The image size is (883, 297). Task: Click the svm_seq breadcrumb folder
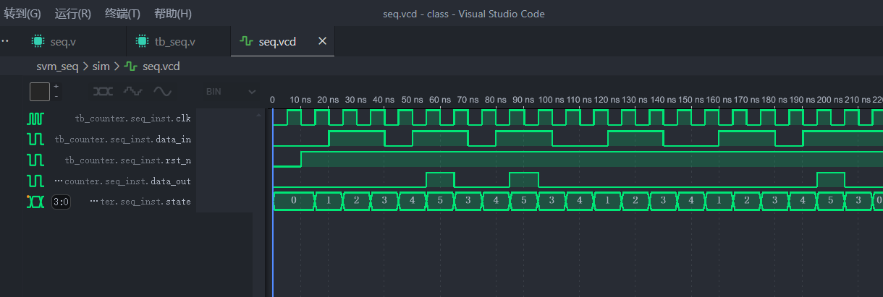tap(57, 66)
